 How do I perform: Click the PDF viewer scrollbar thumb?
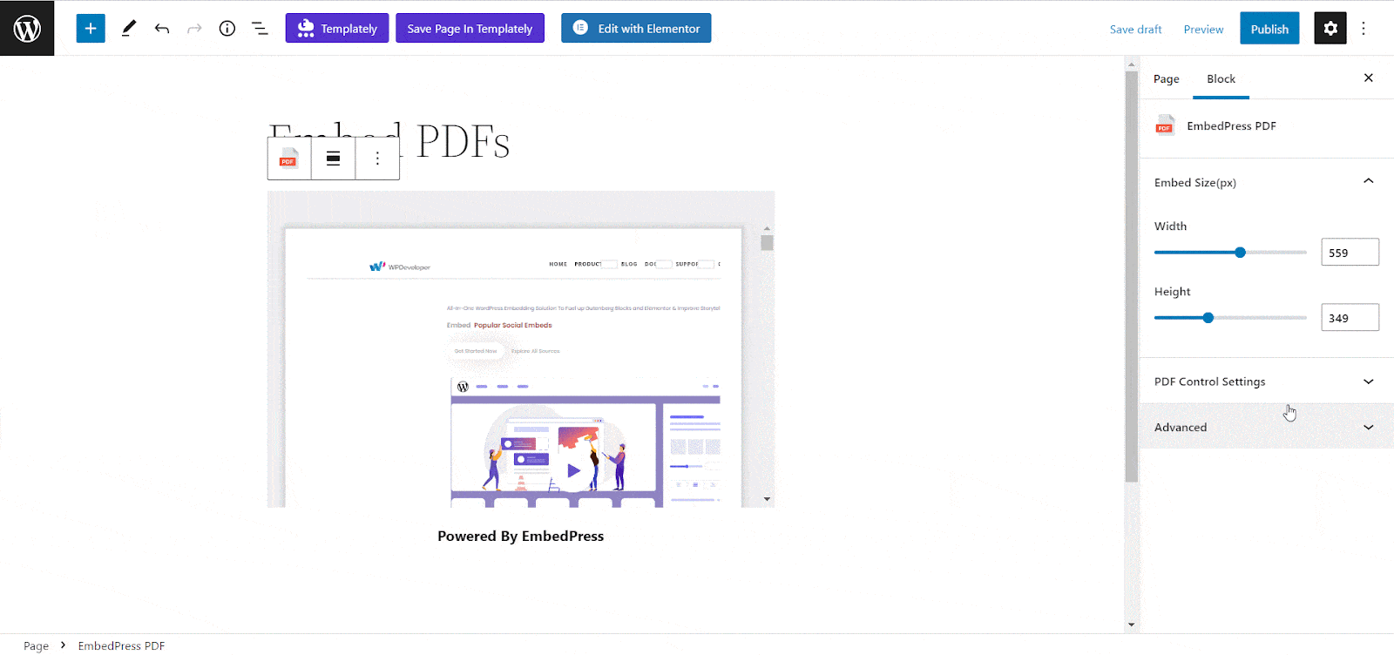pyautogui.click(x=767, y=242)
